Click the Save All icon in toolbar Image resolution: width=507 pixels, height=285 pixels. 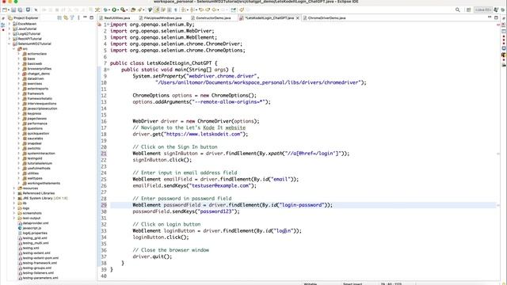pyautogui.click(x=20, y=9)
